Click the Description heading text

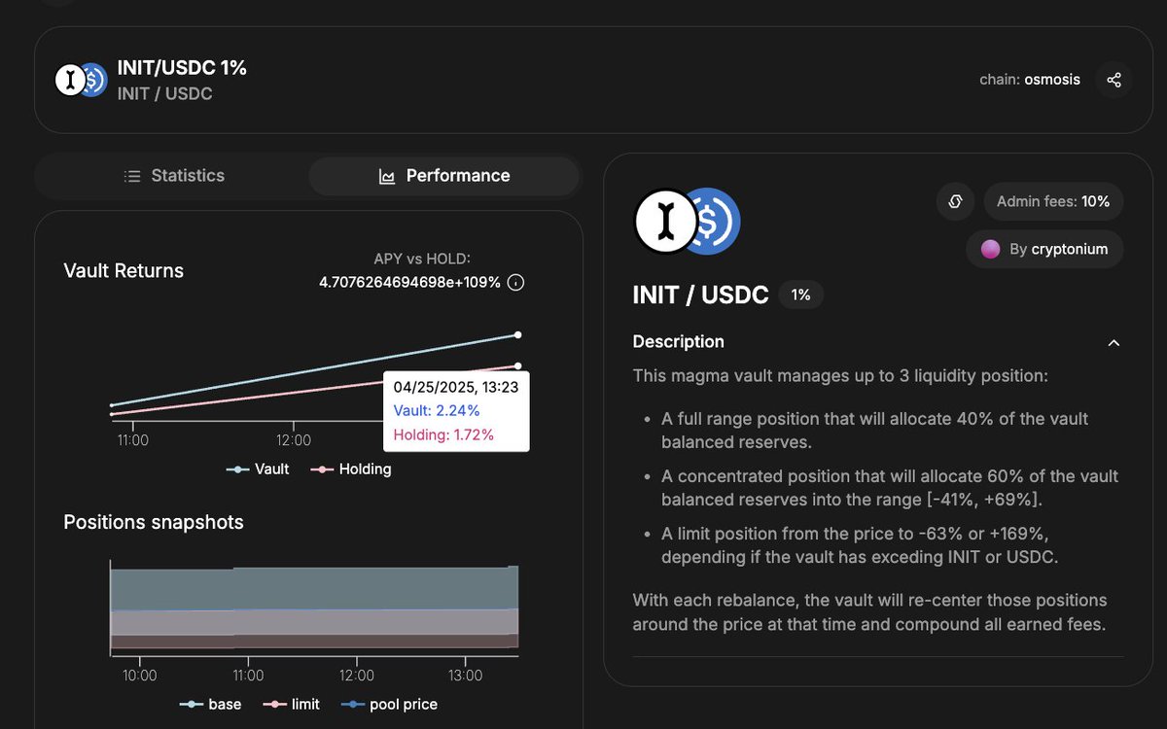(x=679, y=342)
